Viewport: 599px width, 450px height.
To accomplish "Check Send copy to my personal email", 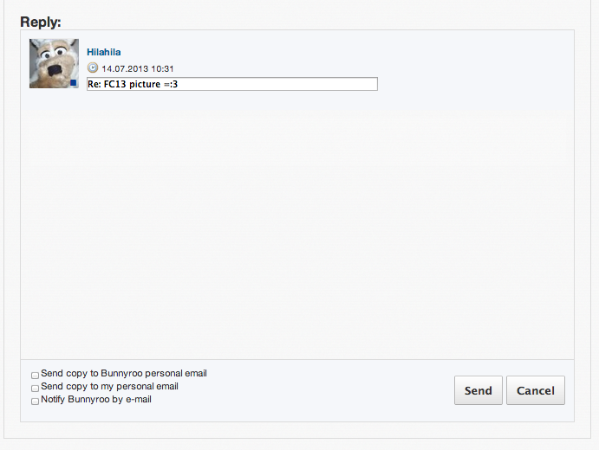I will [x=36, y=389].
